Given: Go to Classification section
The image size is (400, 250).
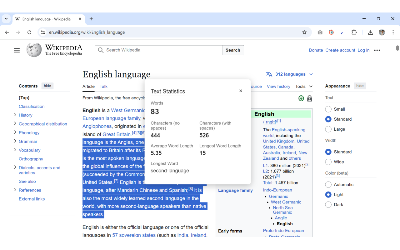Looking at the screenshot, I should point(32,107).
